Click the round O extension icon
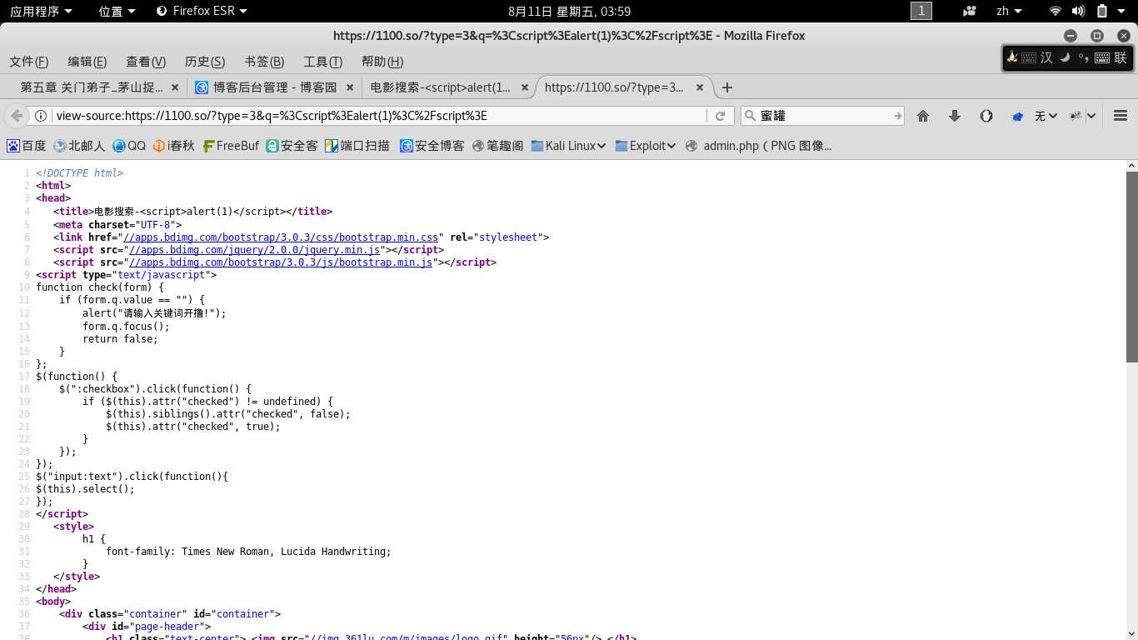1138x640 pixels. tap(986, 116)
